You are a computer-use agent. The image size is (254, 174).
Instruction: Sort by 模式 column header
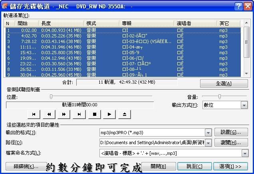click(x=102, y=23)
